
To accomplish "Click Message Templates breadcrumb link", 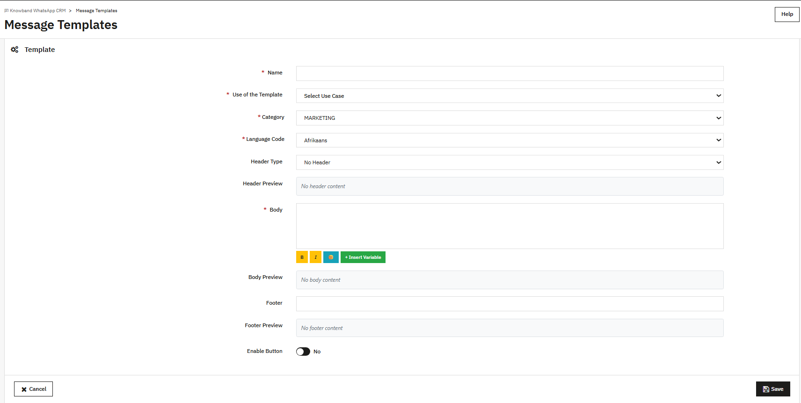I will pos(96,10).
